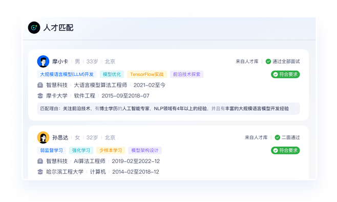Click the 大语言模型算法工程师 job title
Image resolution: width=337 pixels, height=202 pixels.
click(100, 85)
